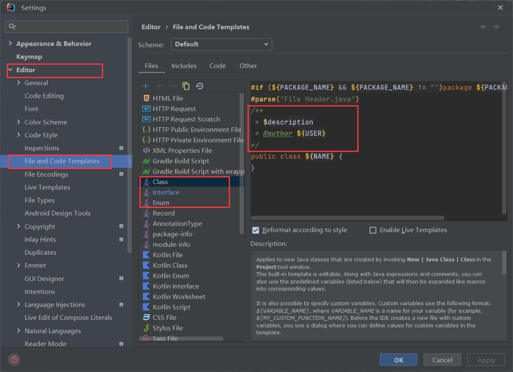This screenshot has height=372, width=513.
Task: Click the Java icon beside Class
Action: pyautogui.click(x=146, y=182)
